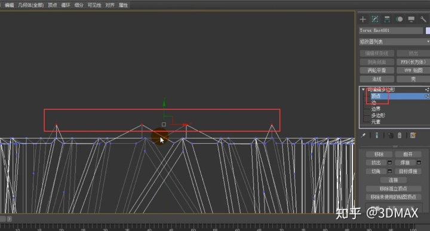The height and width of the screenshot is (231, 430).
Task: Click the time slider right arrow button
Action: click(x=10, y=218)
